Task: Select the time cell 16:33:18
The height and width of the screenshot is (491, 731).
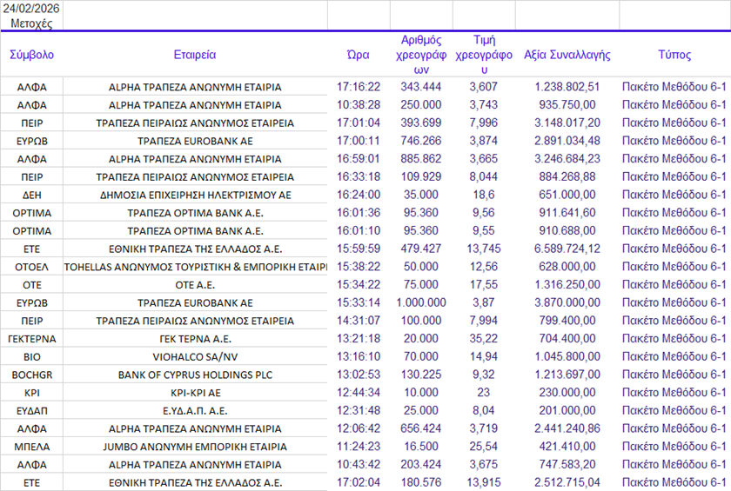Action: click(x=359, y=177)
